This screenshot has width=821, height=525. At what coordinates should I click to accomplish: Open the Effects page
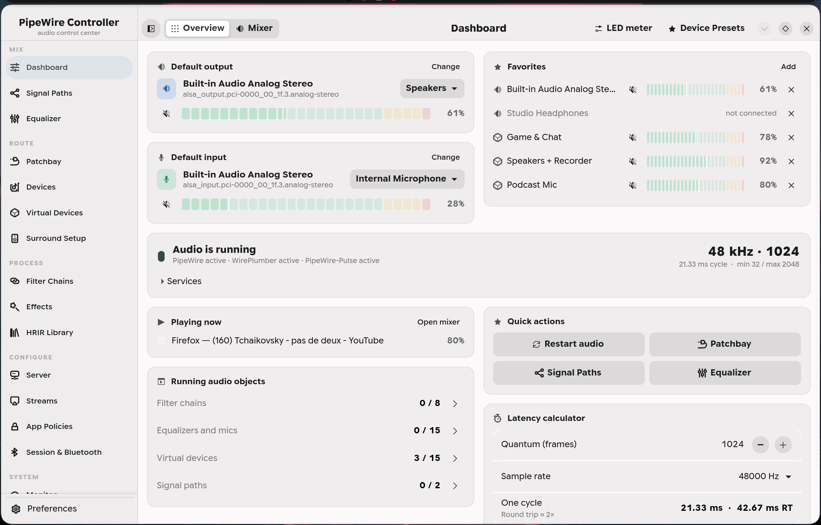(x=69, y=307)
